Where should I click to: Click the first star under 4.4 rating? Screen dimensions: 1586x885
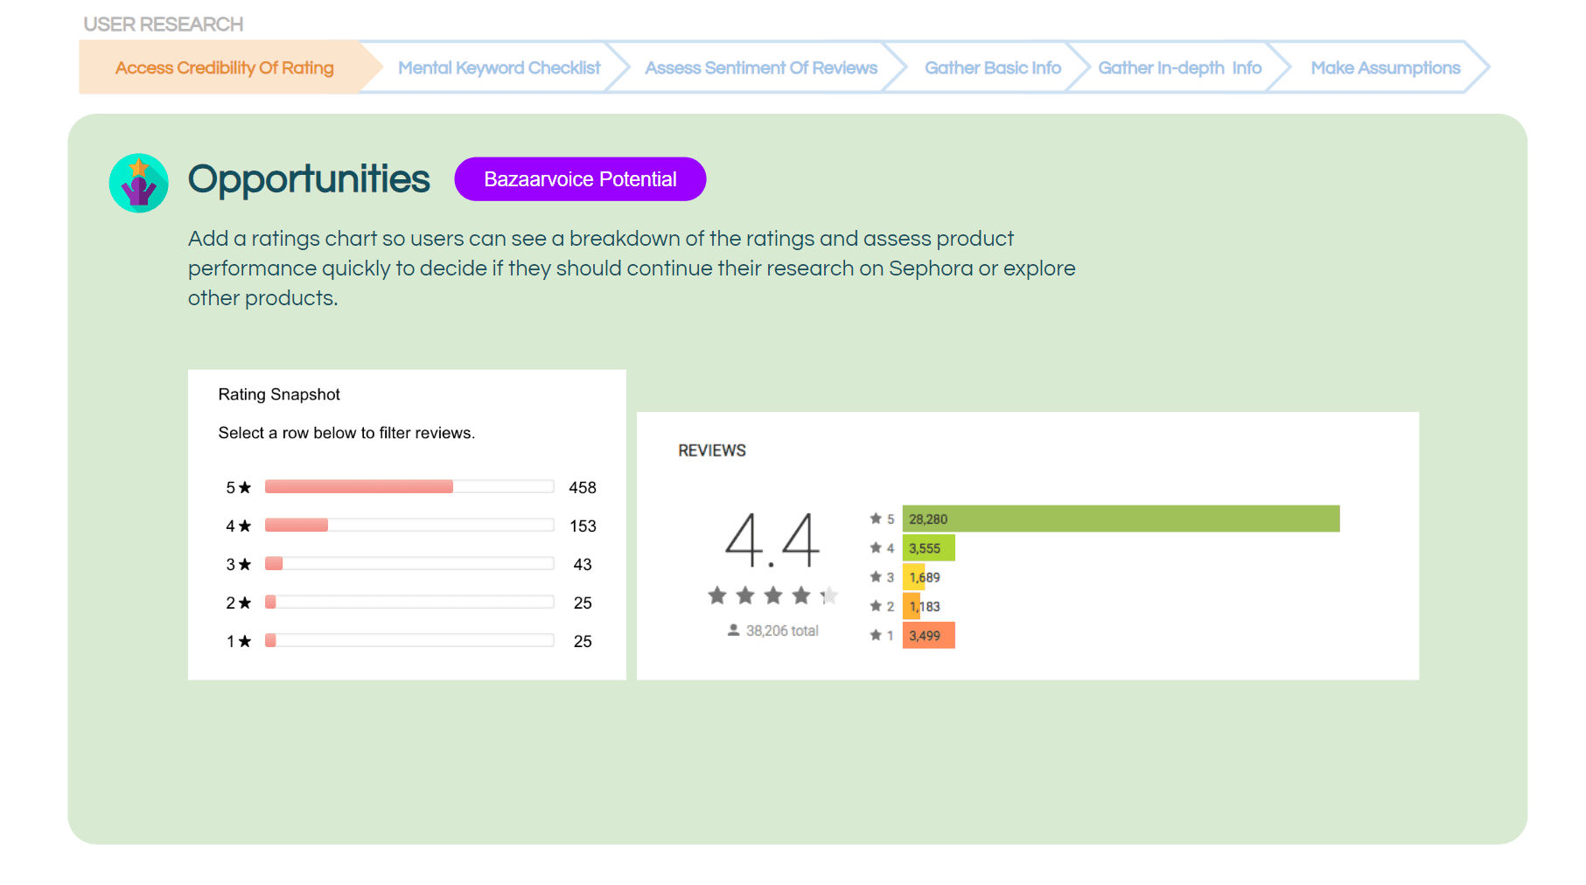[x=717, y=596]
